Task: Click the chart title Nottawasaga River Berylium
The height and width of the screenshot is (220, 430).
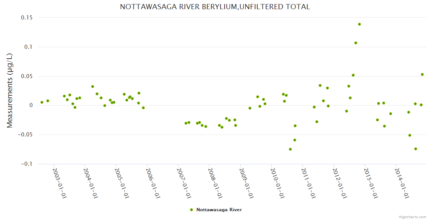Action: tap(215, 7)
